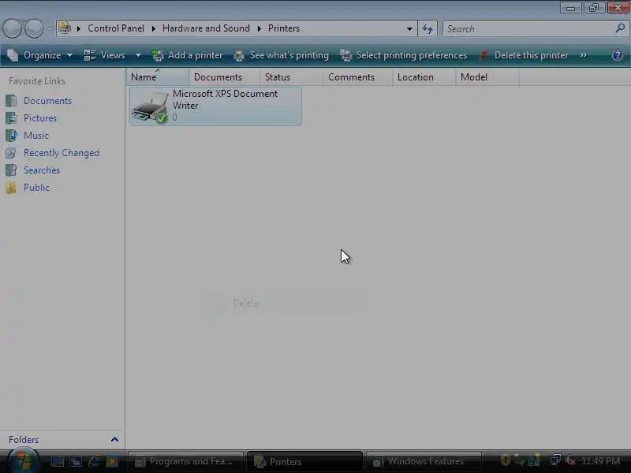Sort by the Location column
This screenshot has width=631, height=473.
click(x=424, y=77)
